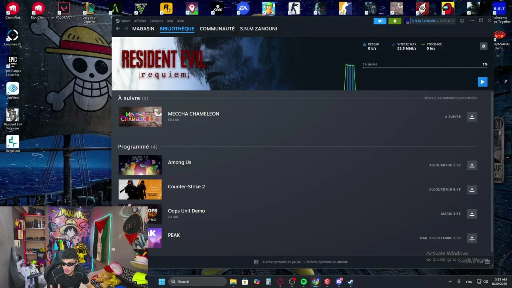This screenshot has height=288, width=512.
Task: Click the MECCHA CHAMELEON title
Action: click(x=194, y=114)
